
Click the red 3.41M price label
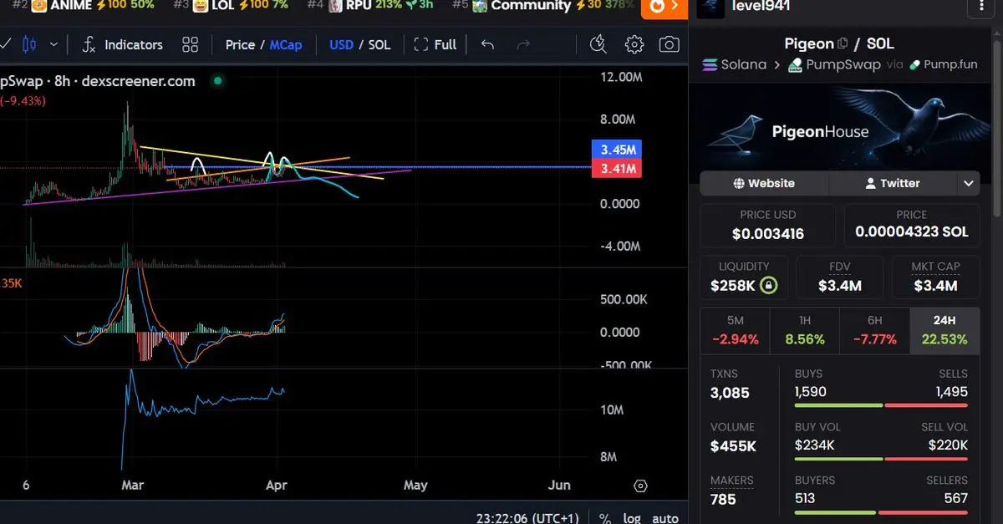tap(616, 170)
